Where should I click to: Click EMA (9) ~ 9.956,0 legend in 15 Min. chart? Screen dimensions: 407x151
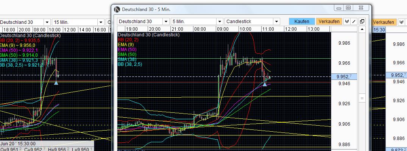pos(18,45)
